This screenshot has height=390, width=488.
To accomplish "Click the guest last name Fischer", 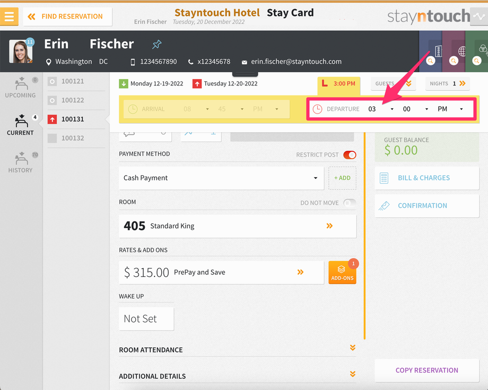I will [x=112, y=44].
